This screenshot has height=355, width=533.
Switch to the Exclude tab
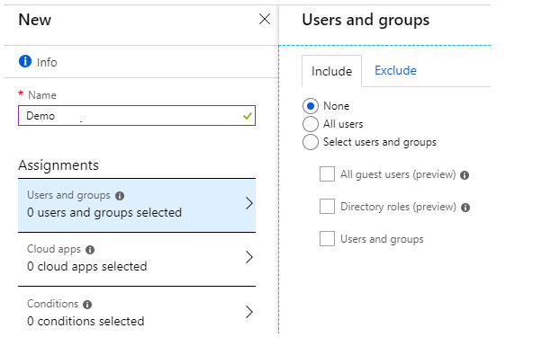coord(395,71)
